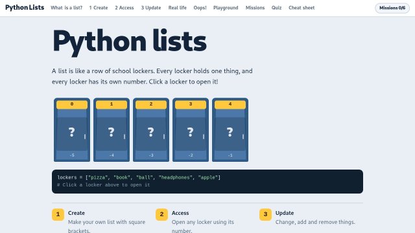Click the "ball" string in the code
This screenshot has height=233, width=415.
pyautogui.click(x=145, y=177)
